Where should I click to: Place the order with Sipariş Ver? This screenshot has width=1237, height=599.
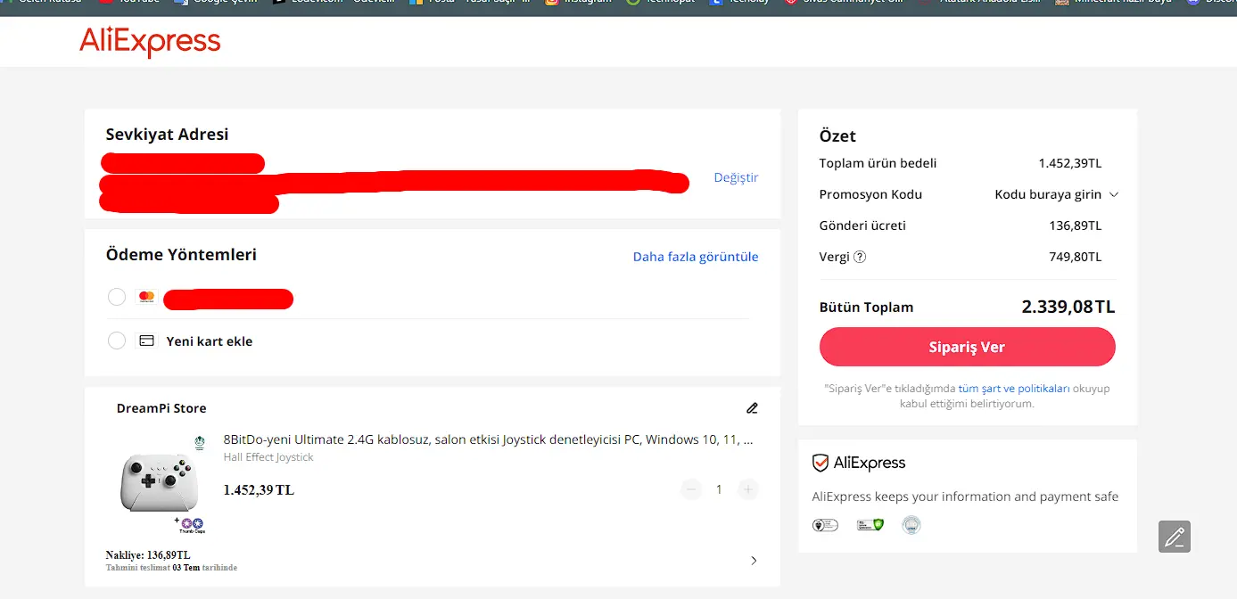point(967,347)
